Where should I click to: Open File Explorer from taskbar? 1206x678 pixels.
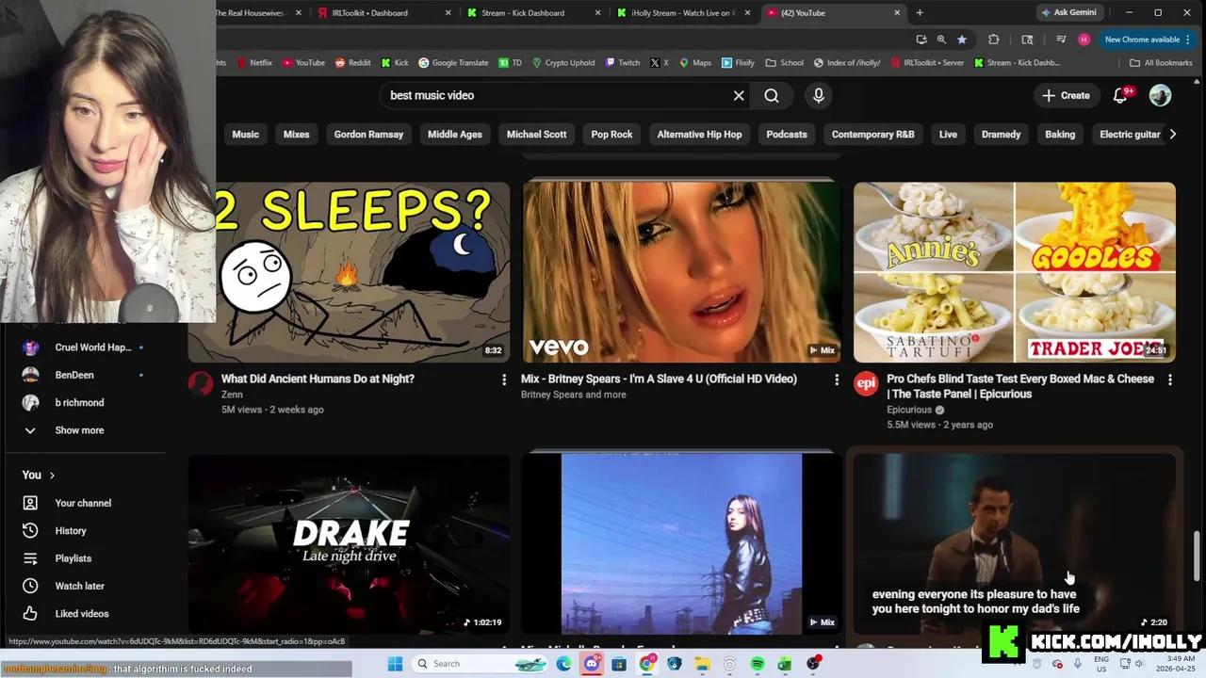click(702, 664)
